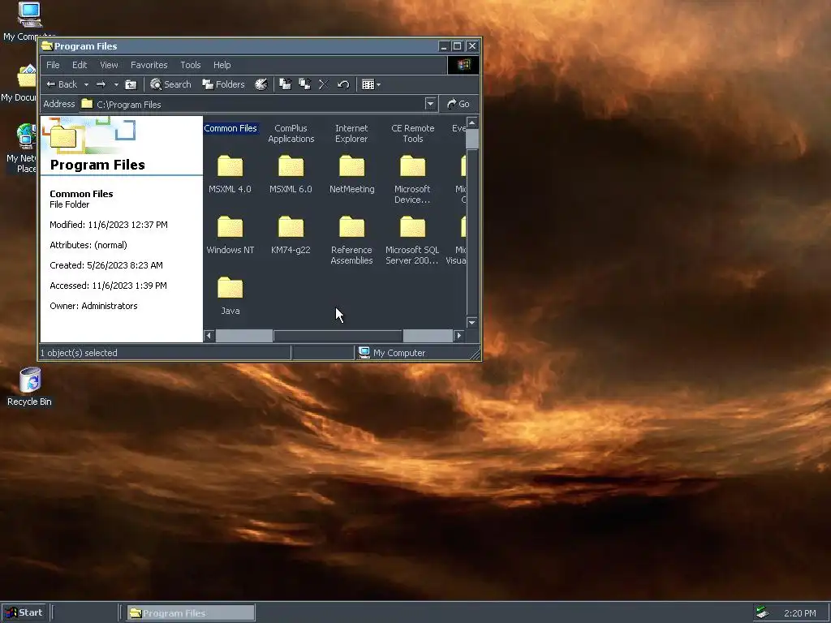Toggle the Folders pane

223,84
